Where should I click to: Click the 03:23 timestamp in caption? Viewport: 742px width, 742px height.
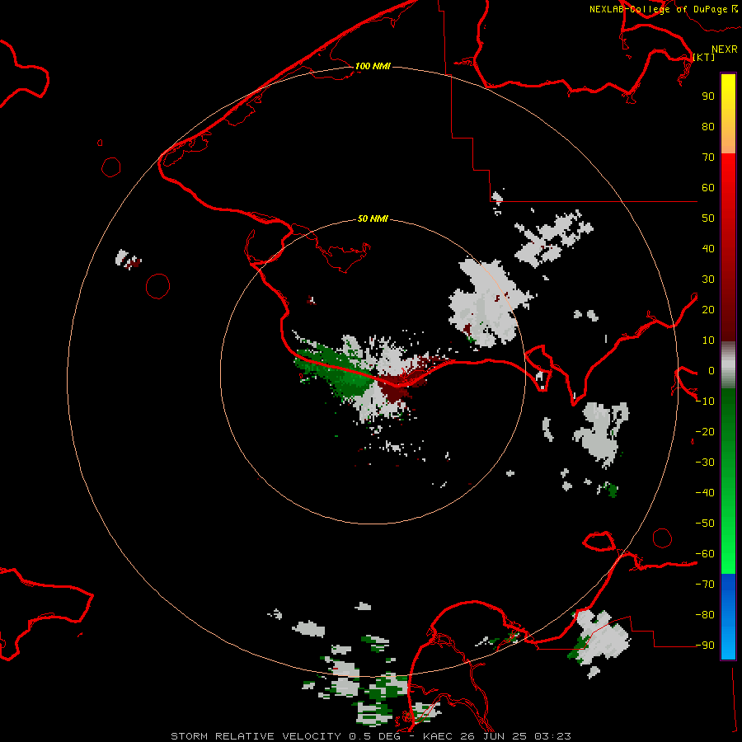tap(552, 736)
